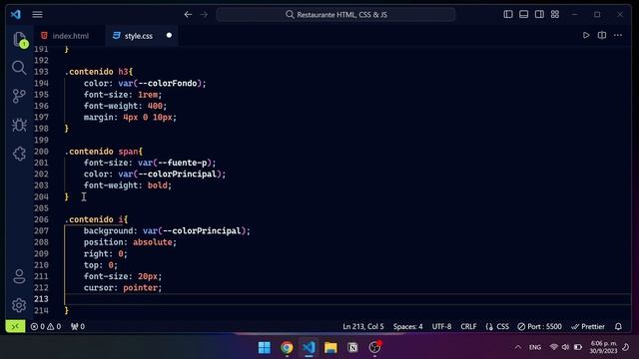Click the unsaved dot on style.css tab
639x359 pixels.
(169, 36)
